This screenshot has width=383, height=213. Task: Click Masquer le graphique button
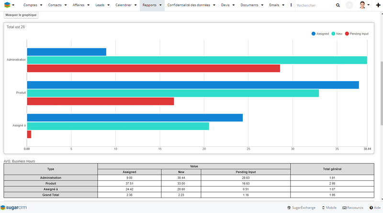(x=21, y=15)
